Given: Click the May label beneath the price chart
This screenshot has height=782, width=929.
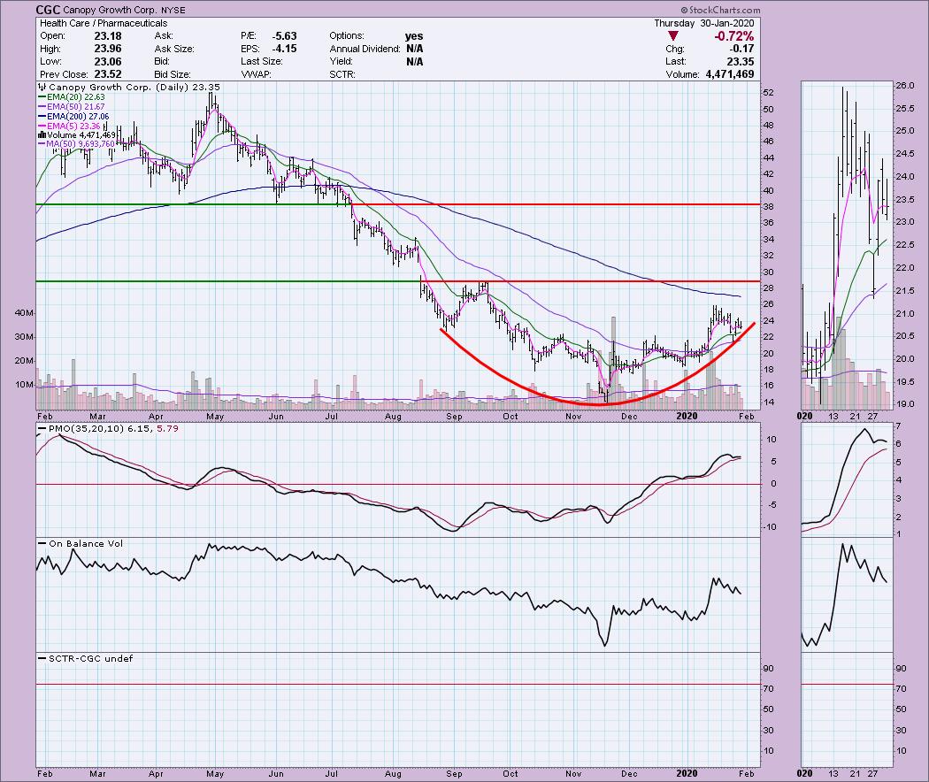Looking at the screenshot, I should pyautogui.click(x=215, y=417).
